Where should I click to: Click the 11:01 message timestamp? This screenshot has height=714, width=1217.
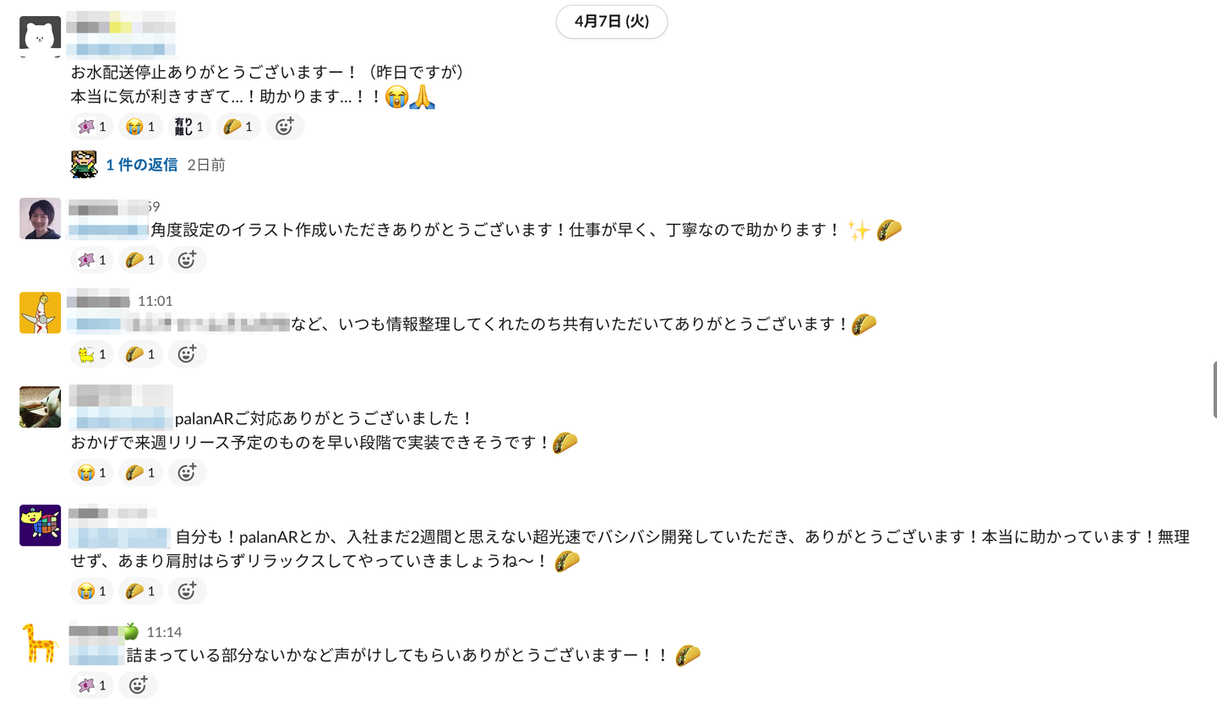(x=155, y=301)
